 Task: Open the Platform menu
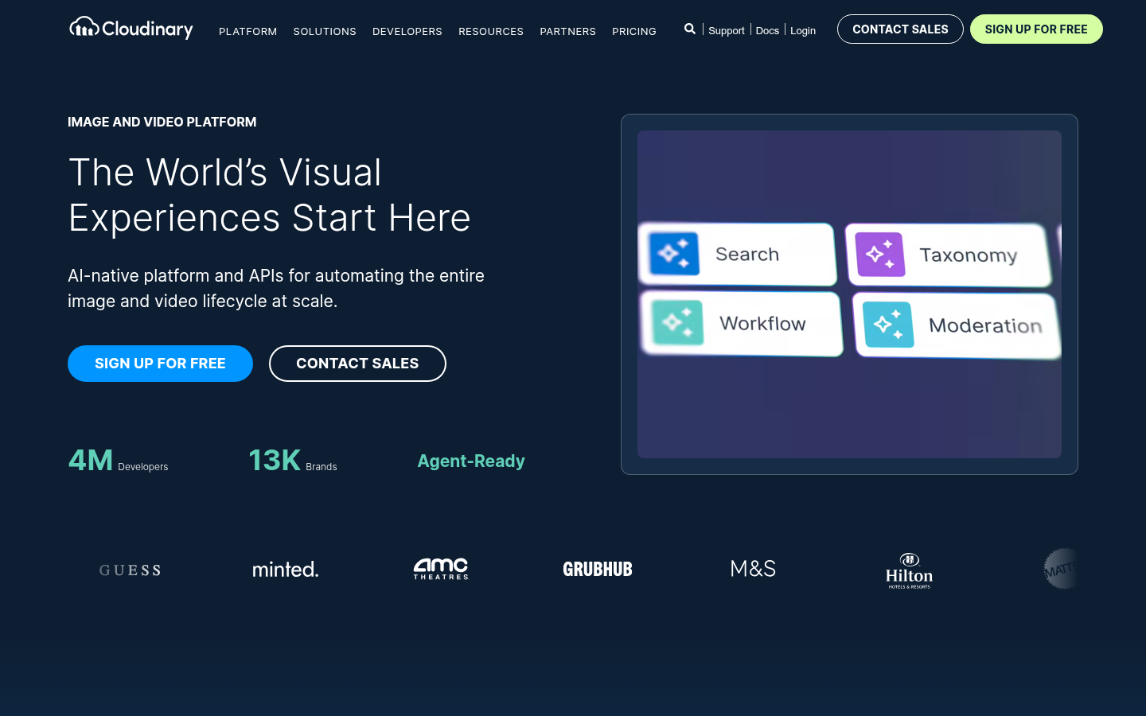tap(248, 31)
